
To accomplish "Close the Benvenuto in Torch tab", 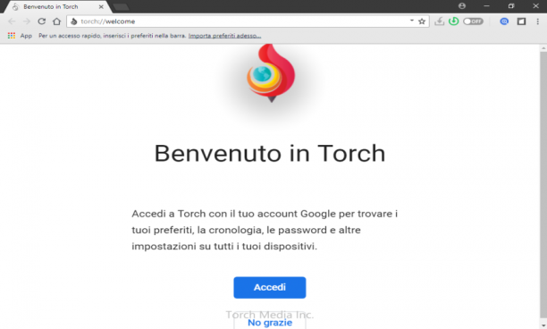I will (x=101, y=6).
